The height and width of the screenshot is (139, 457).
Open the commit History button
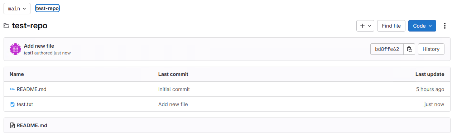pos(431,49)
